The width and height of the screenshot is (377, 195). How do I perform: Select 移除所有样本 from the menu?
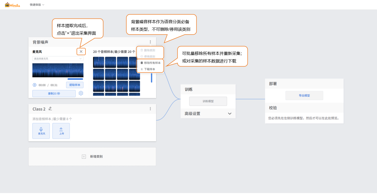[x=150, y=63]
